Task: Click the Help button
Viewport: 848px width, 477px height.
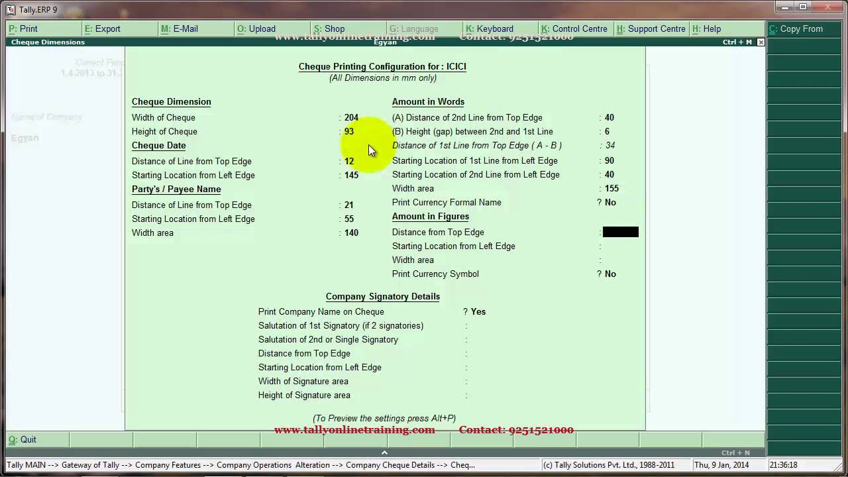Action: (727, 28)
